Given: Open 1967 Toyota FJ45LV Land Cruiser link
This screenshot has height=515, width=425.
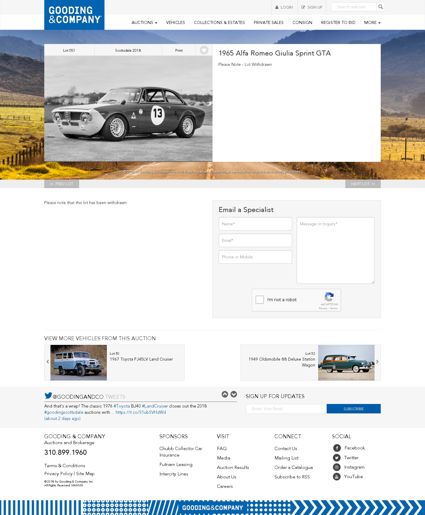Looking at the screenshot, I should 141,359.
